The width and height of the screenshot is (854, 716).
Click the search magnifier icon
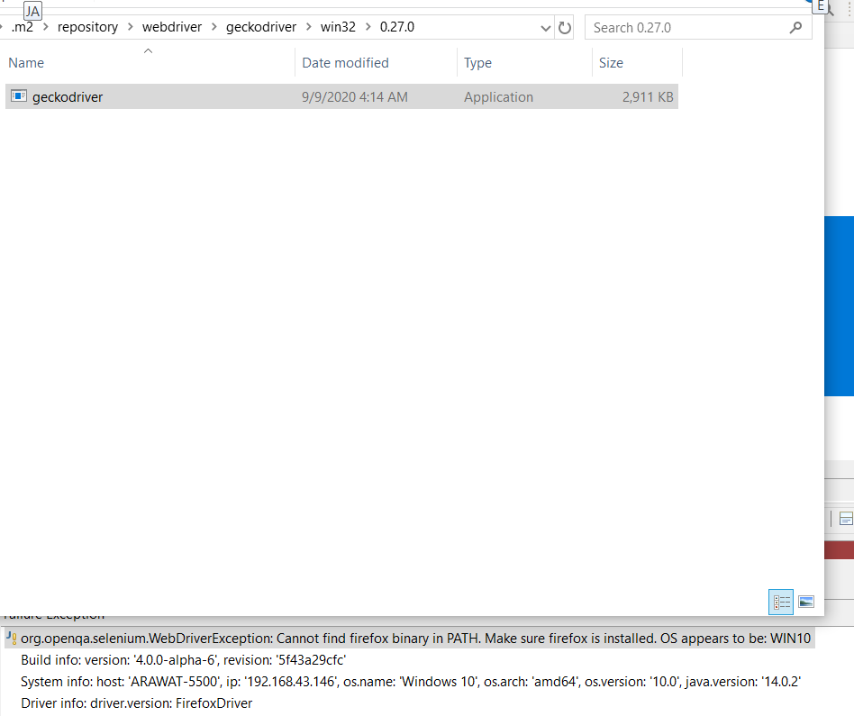[x=795, y=27]
